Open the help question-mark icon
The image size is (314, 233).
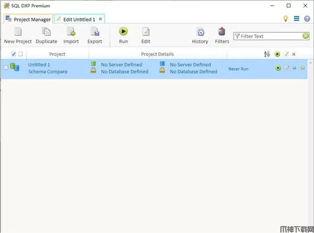point(307,19)
